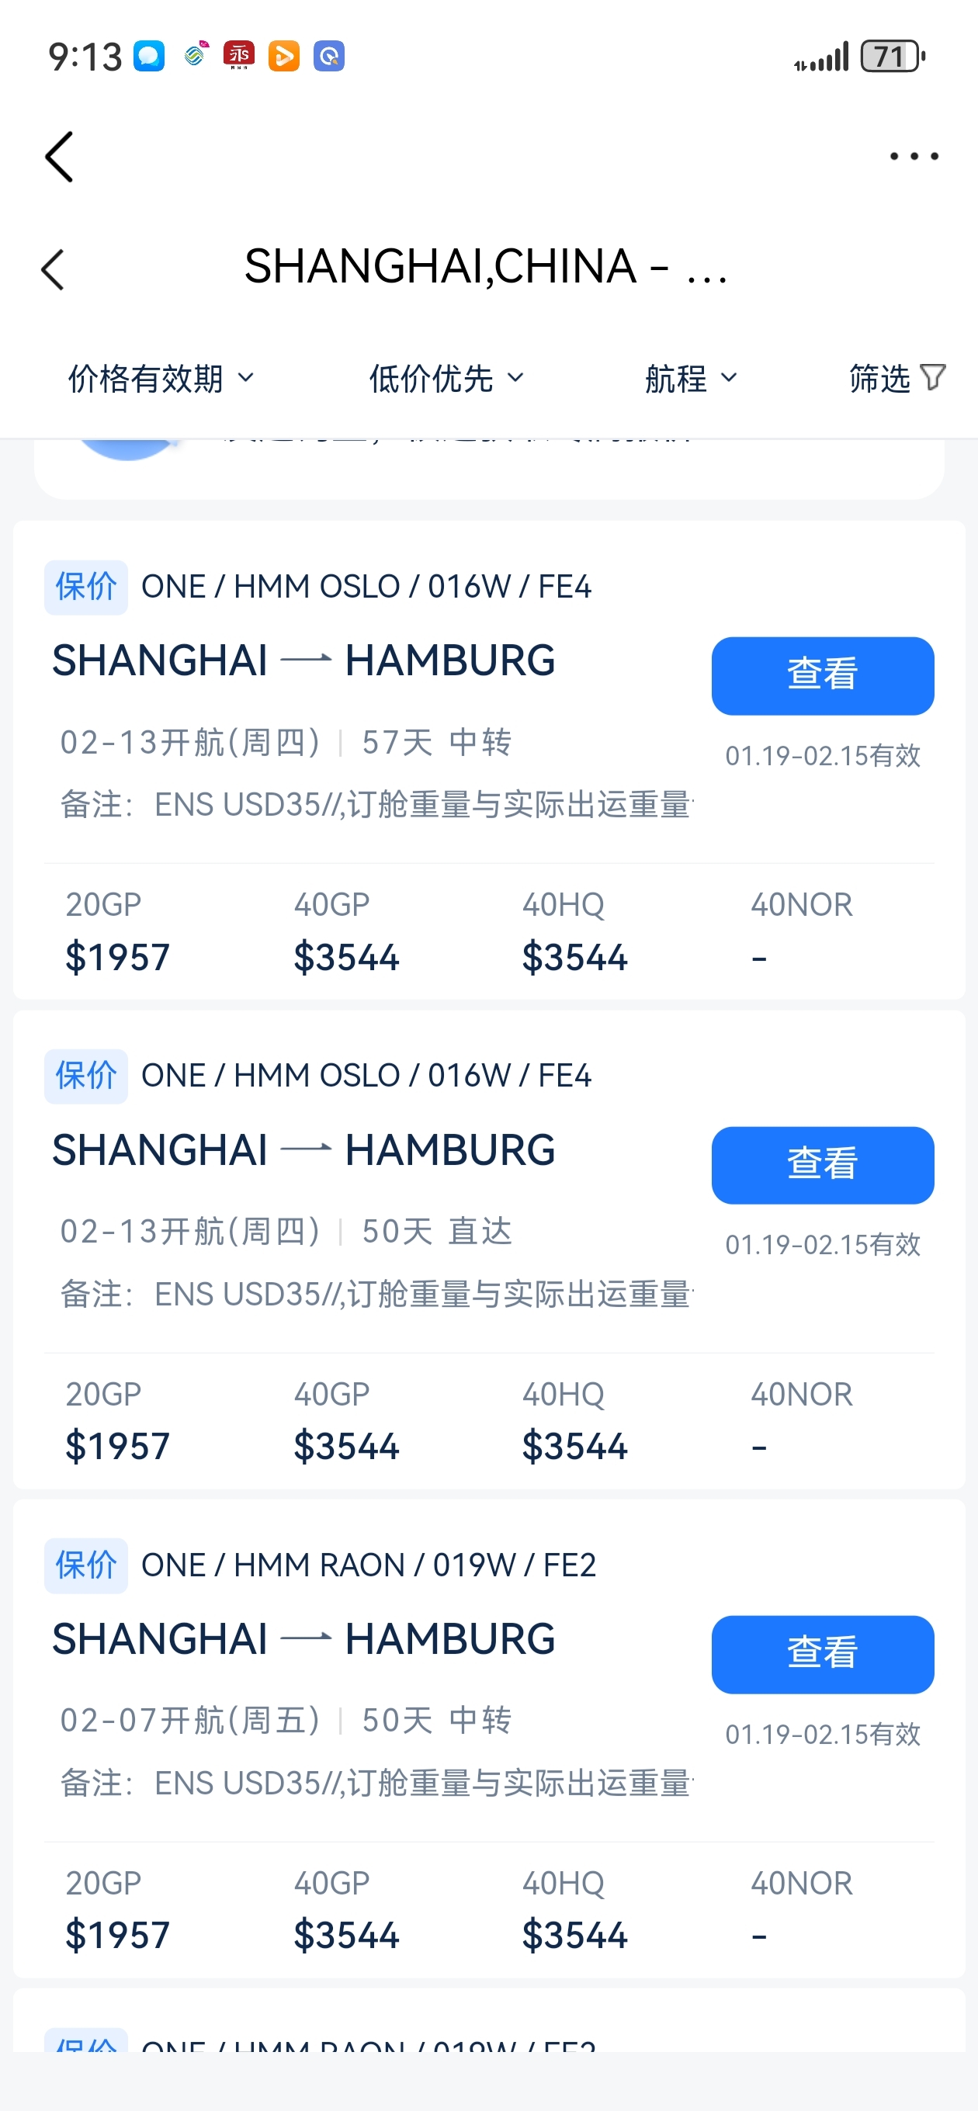Tap the SHANGHAI,CHINA page title

pos(485,267)
